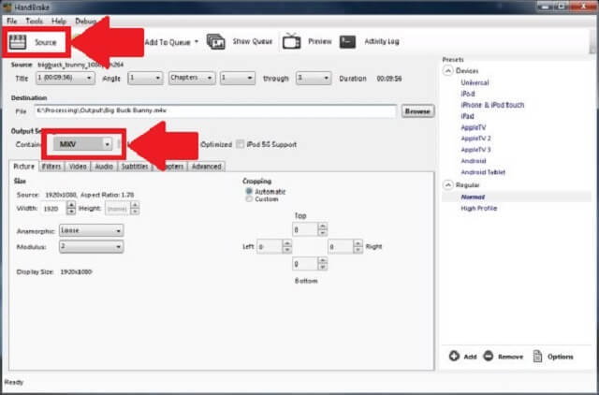This screenshot has width=599, height=395.
Task: Adjust the Top crop stepper
Action: click(322, 229)
